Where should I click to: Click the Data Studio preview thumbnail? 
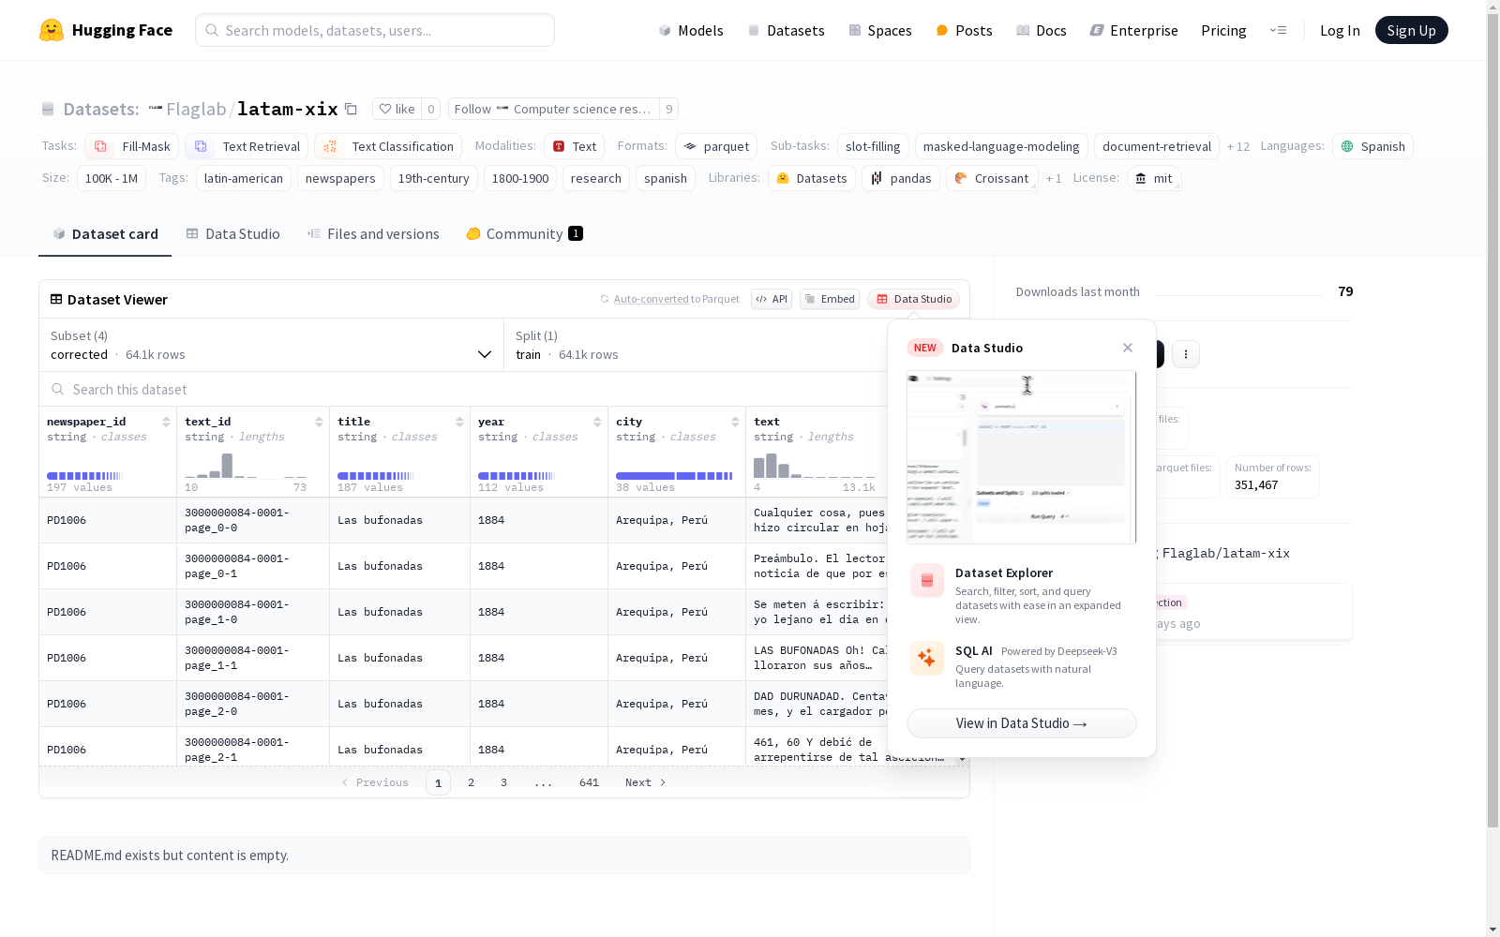(1022, 457)
